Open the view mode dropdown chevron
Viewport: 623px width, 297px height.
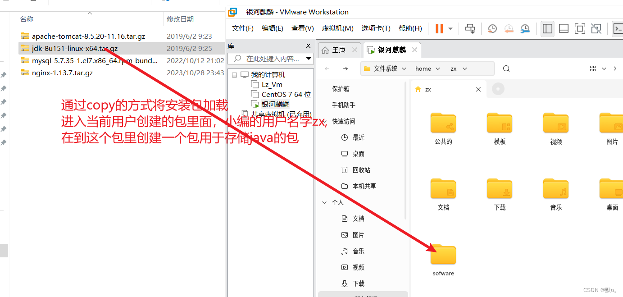click(x=605, y=69)
